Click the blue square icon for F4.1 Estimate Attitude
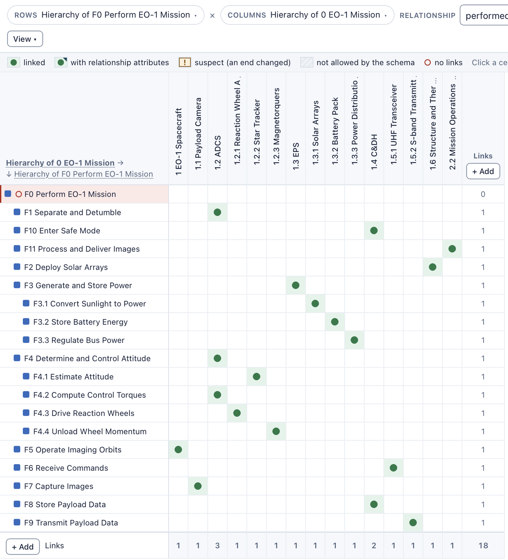508x560 pixels. coord(26,376)
